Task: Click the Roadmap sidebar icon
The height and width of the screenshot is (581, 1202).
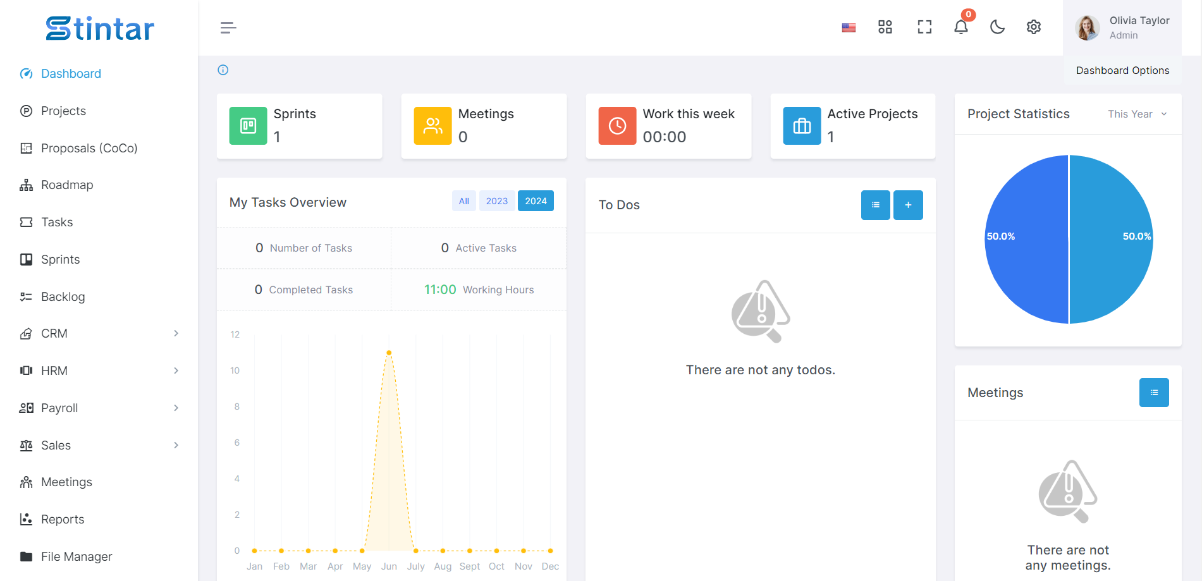Action: (x=26, y=185)
